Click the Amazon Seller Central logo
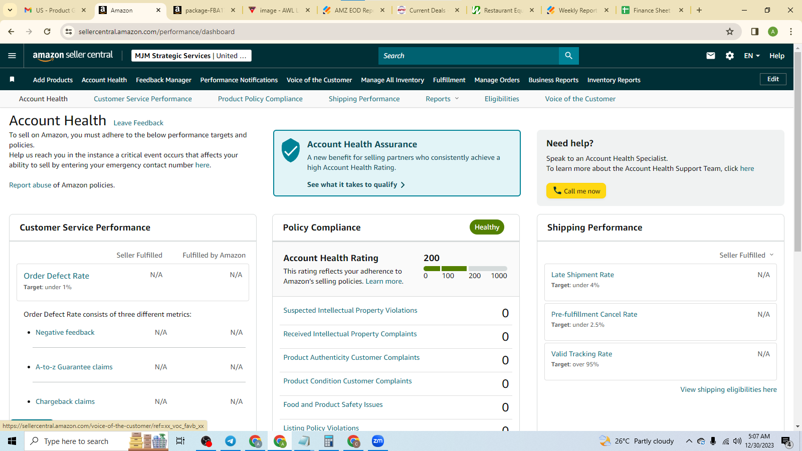802x451 pixels. coord(73,56)
